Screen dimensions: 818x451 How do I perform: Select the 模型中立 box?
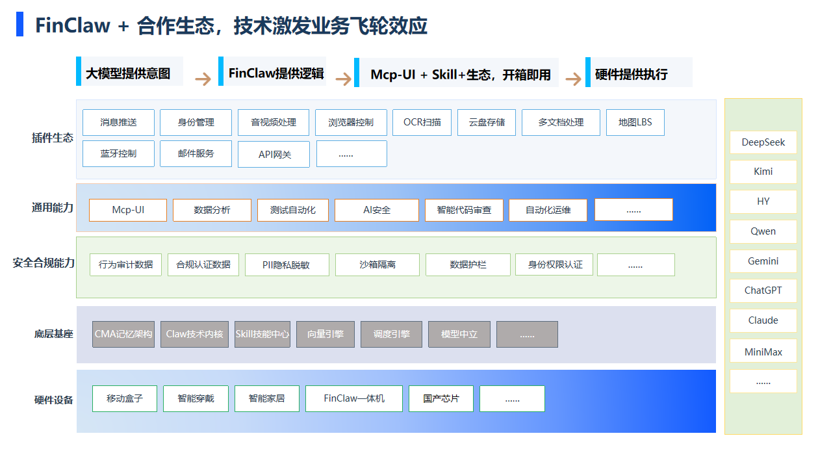tap(459, 334)
